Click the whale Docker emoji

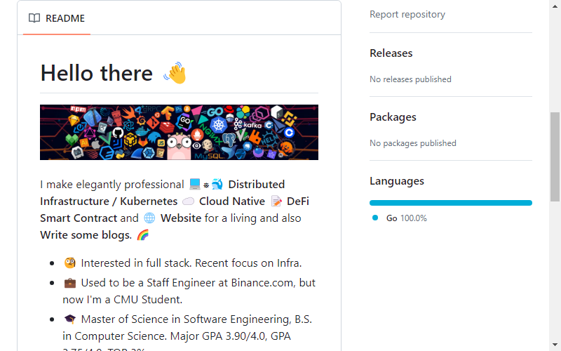[x=217, y=184]
